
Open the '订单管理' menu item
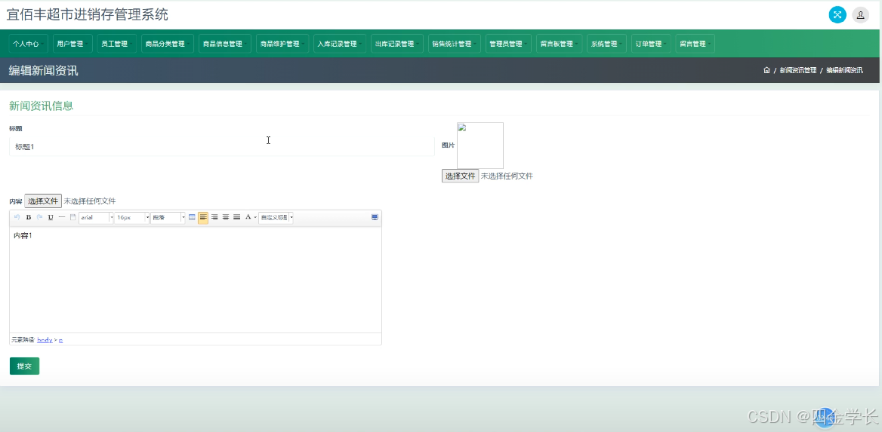coord(651,44)
